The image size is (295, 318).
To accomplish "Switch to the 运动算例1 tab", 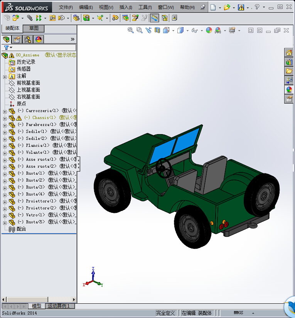I will (x=60, y=306).
